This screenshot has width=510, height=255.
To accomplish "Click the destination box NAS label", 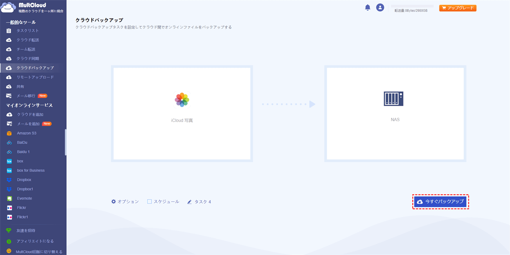I will point(395,119).
